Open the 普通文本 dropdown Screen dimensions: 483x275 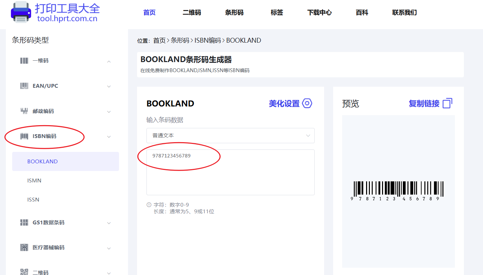(230, 136)
